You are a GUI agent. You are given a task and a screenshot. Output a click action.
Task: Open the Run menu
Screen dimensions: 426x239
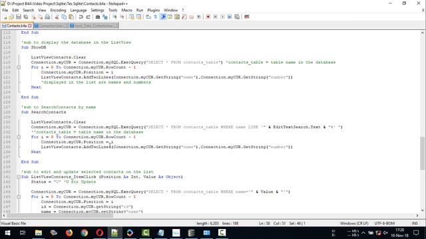(140, 10)
